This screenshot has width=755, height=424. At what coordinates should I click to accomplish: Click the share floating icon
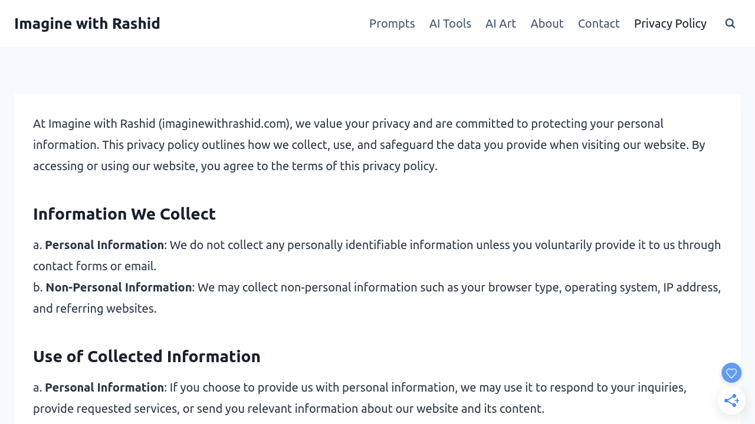point(731,401)
